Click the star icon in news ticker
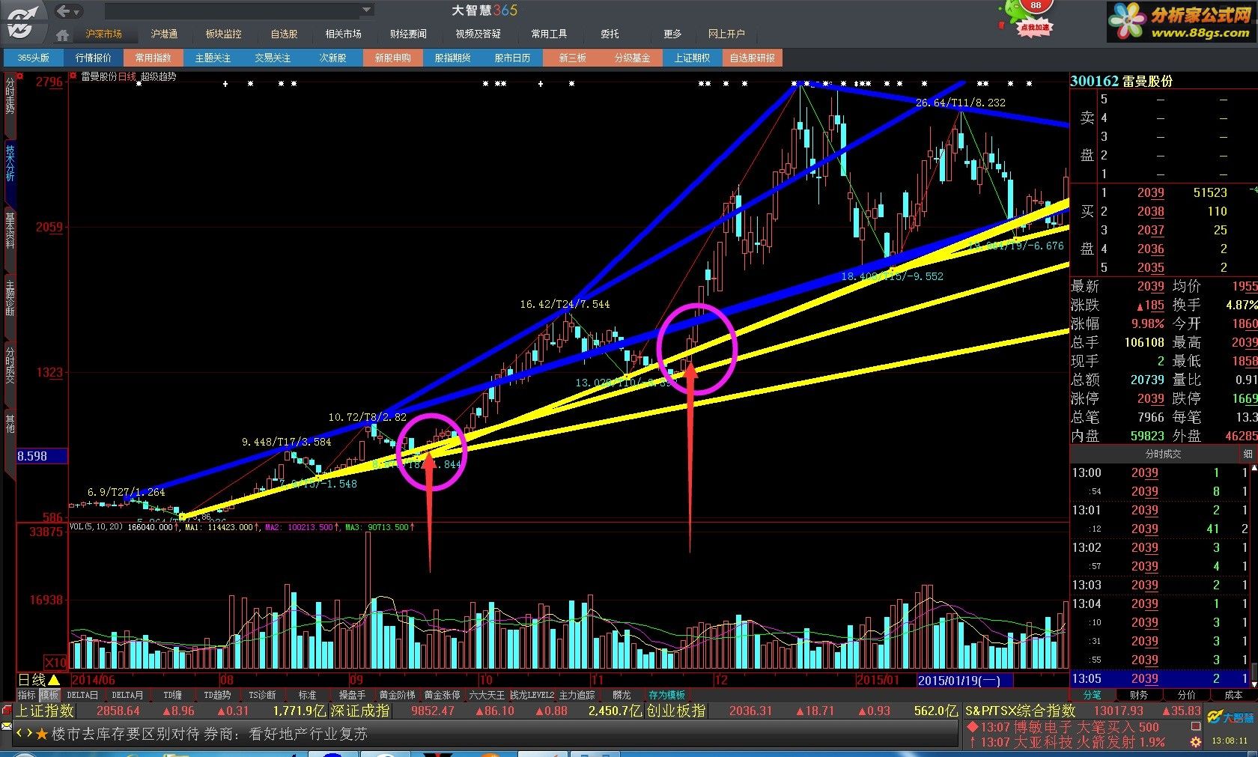Screen dimensions: 1258x757 [x=42, y=734]
